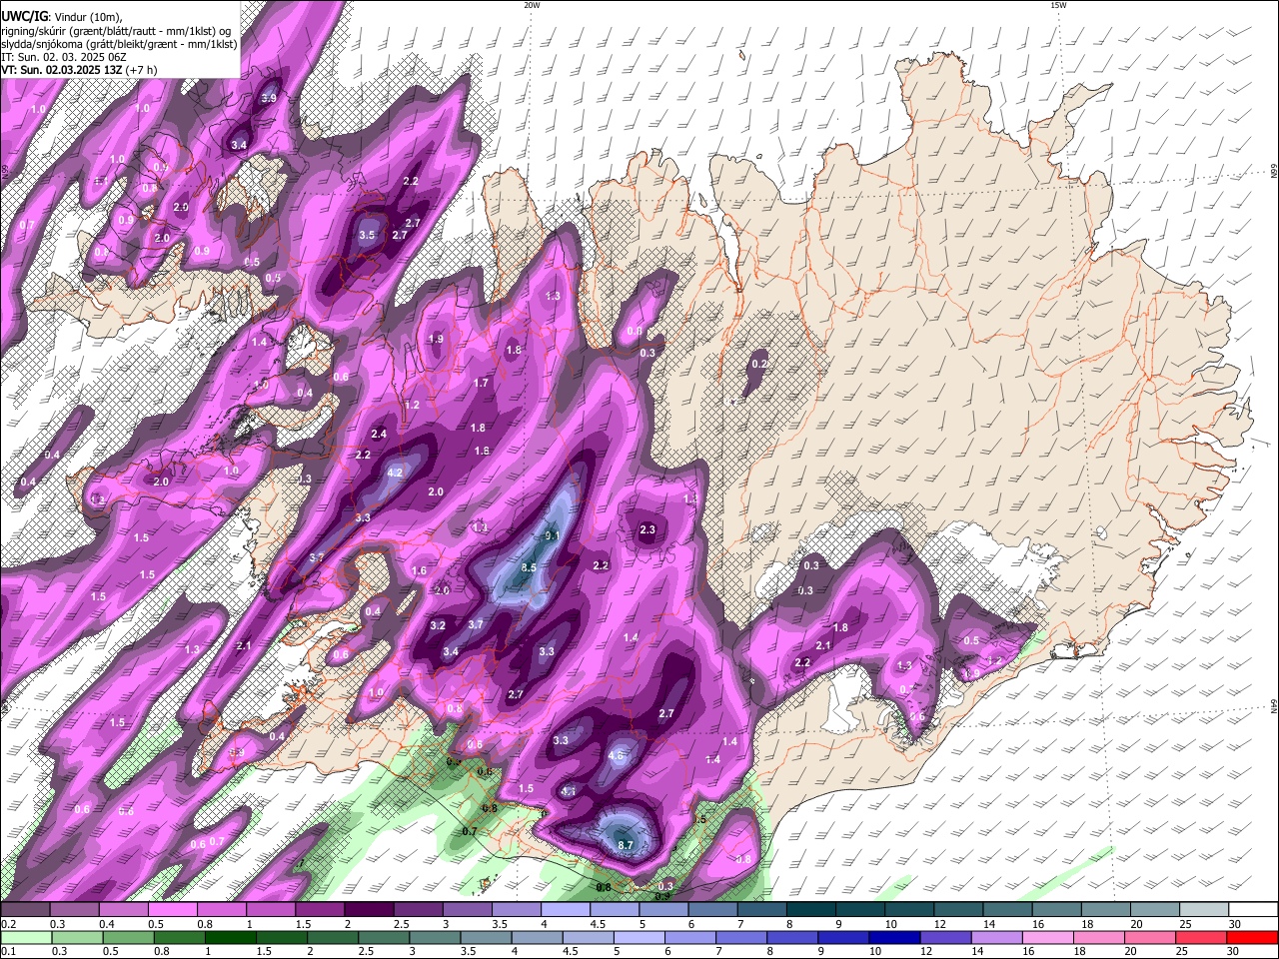The height and width of the screenshot is (959, 1279).
Task: Click the 4.2 precipitation value label
Action: point(395,473)
